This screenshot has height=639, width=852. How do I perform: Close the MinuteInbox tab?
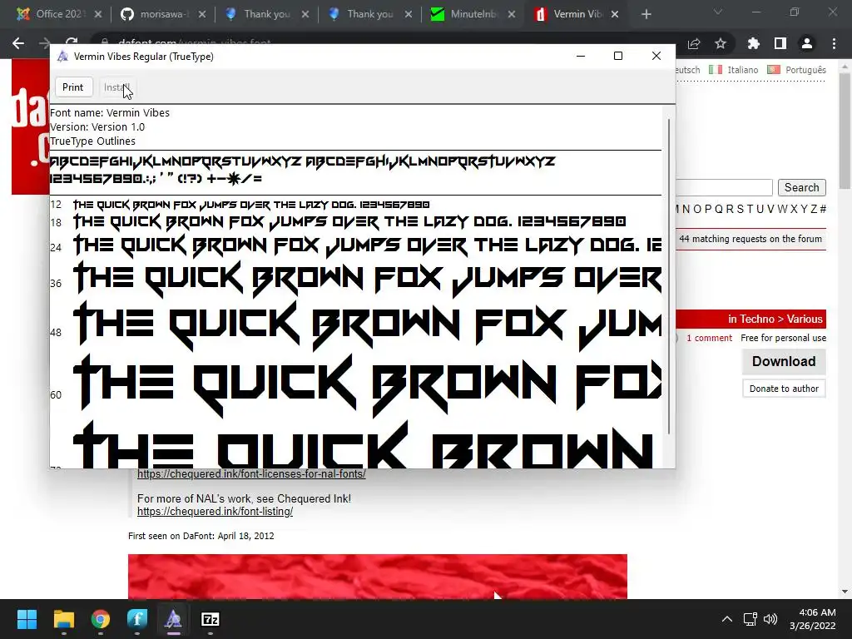coord(512,15)
